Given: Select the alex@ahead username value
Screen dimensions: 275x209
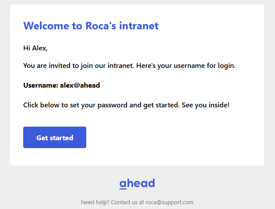Looking at the screenshot, I should point(80,85).
